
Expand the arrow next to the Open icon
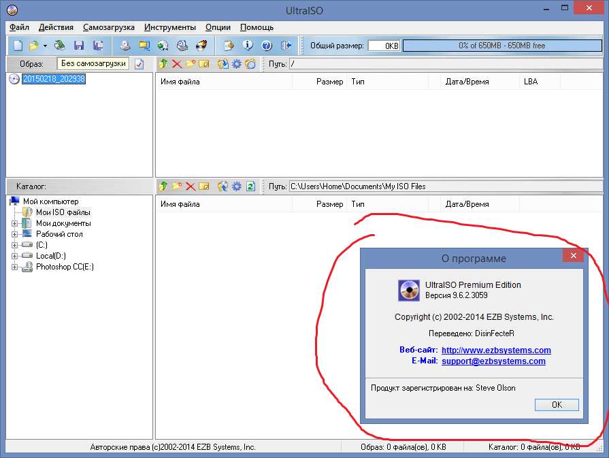tap(45, 46)
